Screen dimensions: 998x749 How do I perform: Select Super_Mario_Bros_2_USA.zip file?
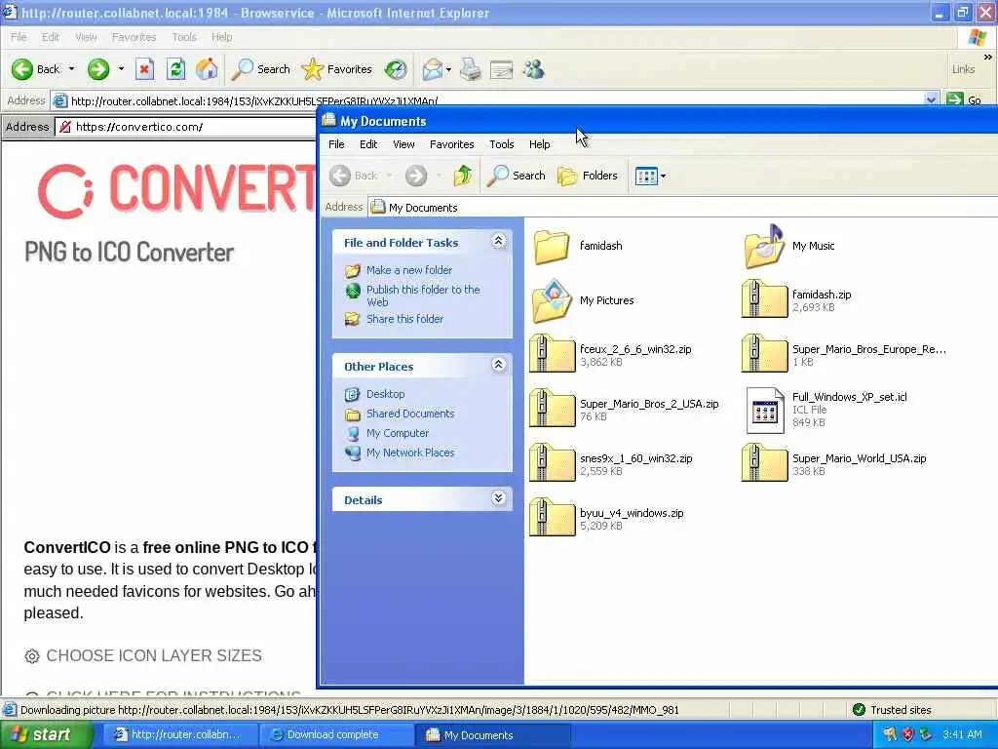pos(625,410)
